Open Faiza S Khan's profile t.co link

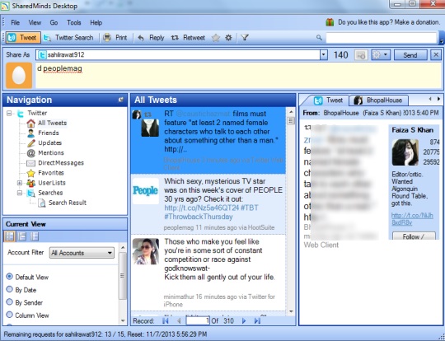click(x=412, y=219)
